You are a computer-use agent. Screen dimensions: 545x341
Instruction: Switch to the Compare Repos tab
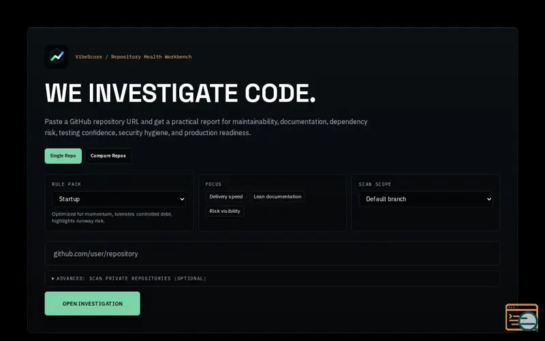(108, 156)
